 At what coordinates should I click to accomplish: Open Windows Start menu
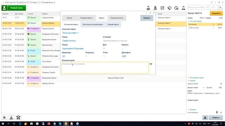pyautogui.click(x=3, y=124)
